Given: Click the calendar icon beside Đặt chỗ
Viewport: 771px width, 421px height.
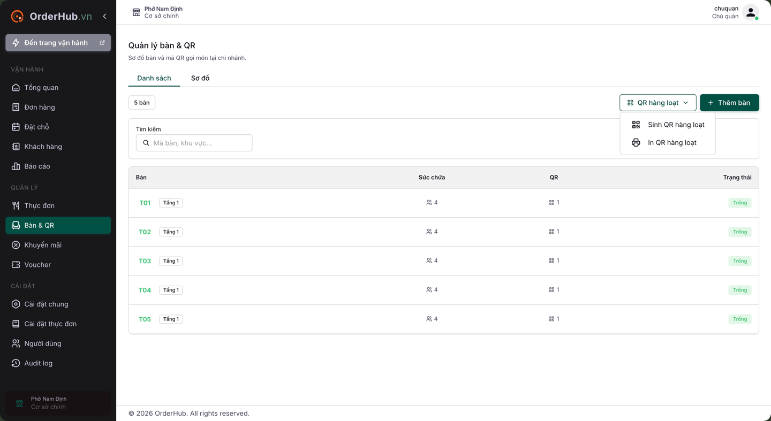Looking at the screenshot, I should pyautogui.click(x=16, y=127).
